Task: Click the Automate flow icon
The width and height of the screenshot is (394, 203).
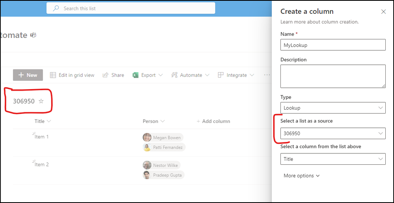Action: coord(174,75)
